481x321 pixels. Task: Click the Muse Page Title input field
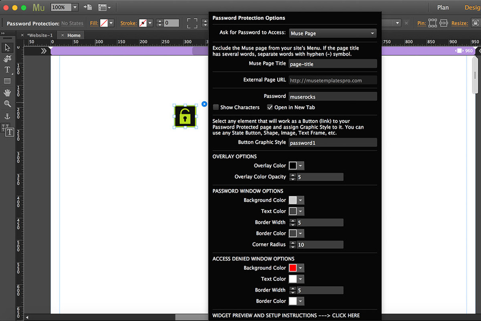coord(333,63)
